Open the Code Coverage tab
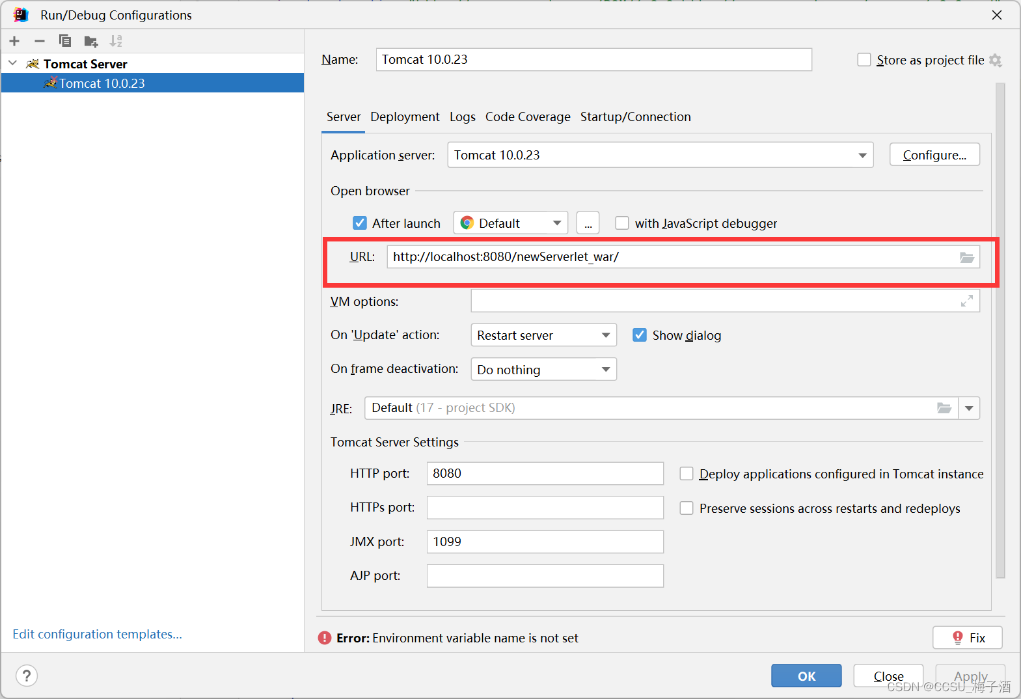The height and width of the screenshot is (699, 1021). click(x=528, y=117)
